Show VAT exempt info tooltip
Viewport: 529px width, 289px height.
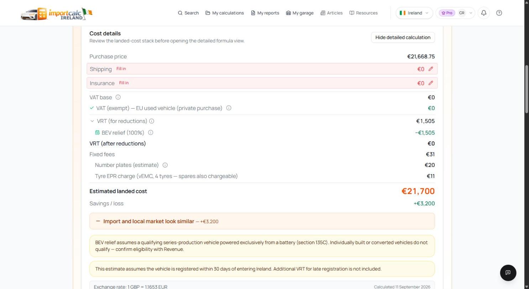[x=229, y=108]
